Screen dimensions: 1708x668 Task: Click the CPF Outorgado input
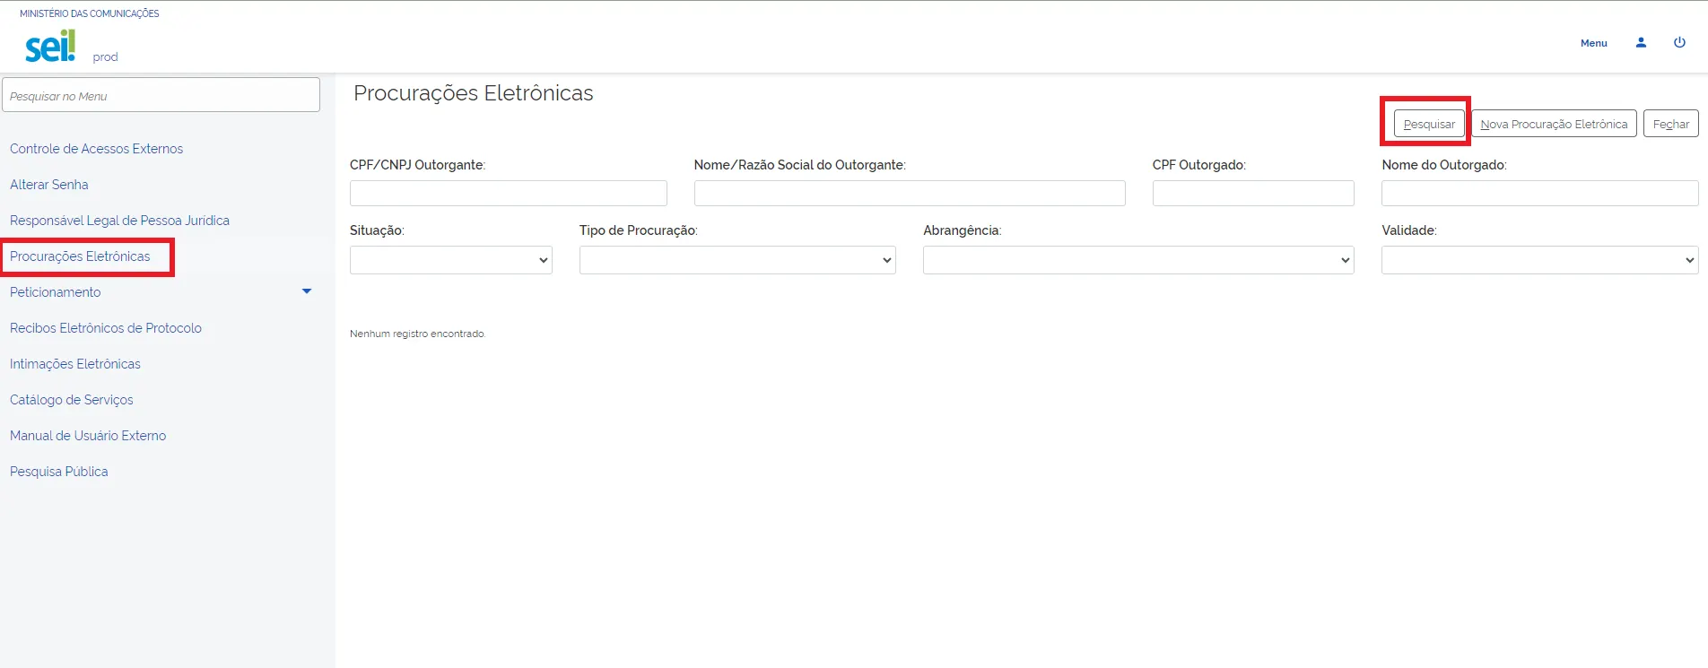1252,194
